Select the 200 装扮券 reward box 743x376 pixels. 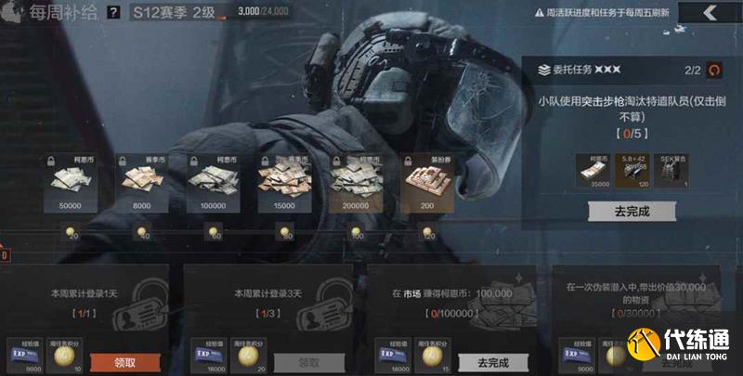pos(427,183)
